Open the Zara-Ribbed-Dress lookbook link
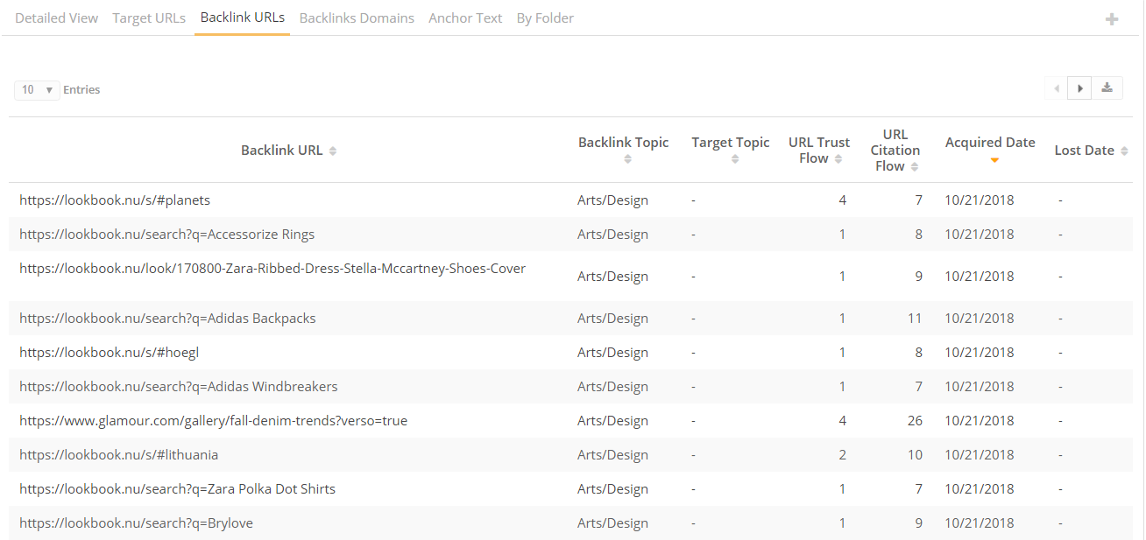 (x=272, y=268)
